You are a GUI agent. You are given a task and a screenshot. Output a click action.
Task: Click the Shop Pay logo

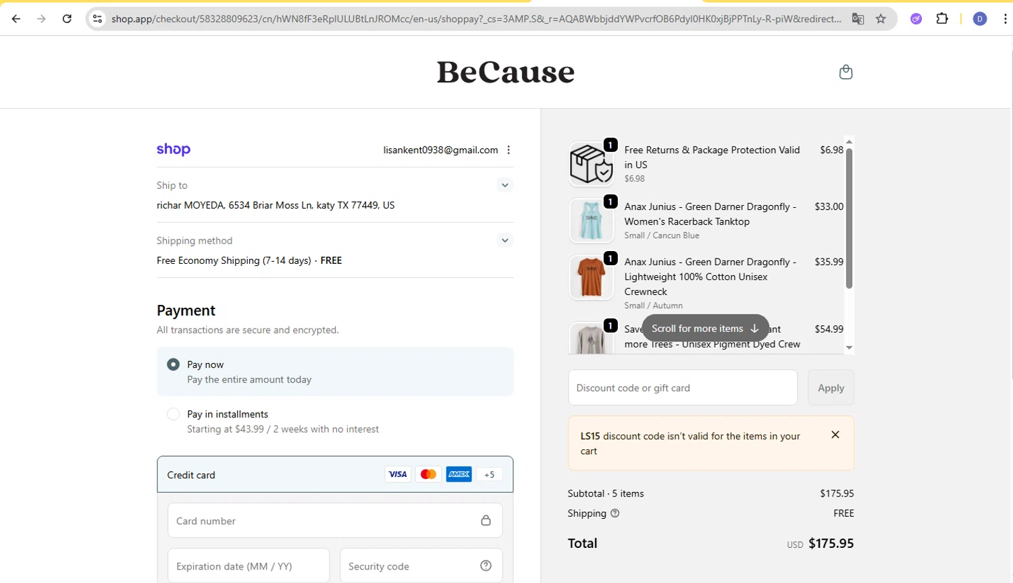pyautogui.click(x=174, y=150)
